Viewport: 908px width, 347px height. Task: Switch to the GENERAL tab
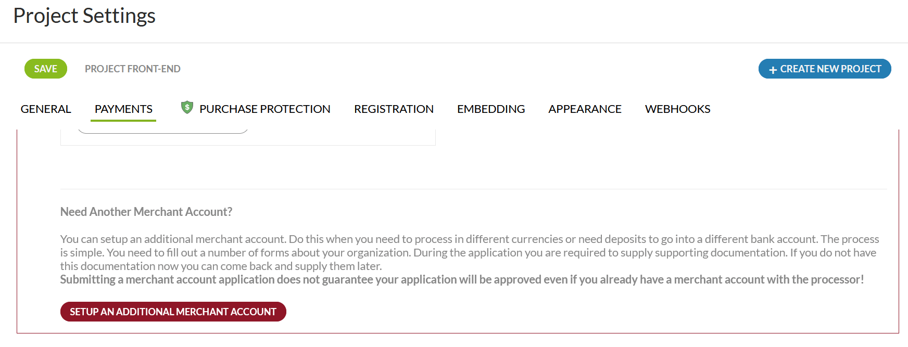pos(46,109)
